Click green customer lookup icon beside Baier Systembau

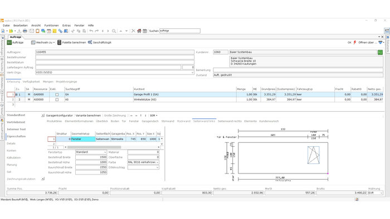click(380, 52)
